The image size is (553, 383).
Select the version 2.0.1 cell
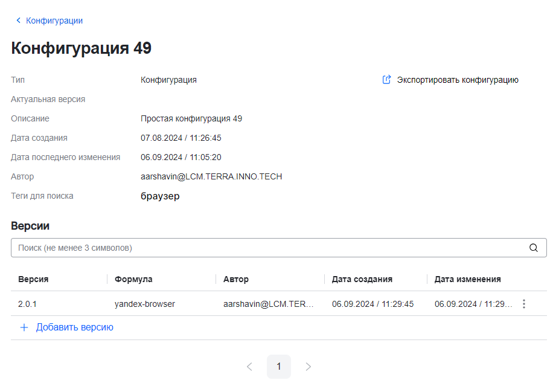pos(27,304)
